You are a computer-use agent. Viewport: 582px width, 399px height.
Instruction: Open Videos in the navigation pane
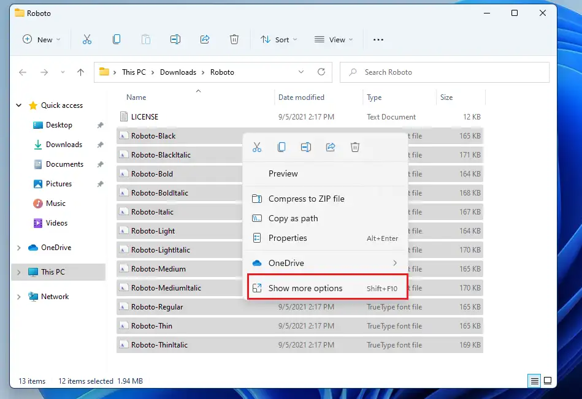click(x=56, y=223)
